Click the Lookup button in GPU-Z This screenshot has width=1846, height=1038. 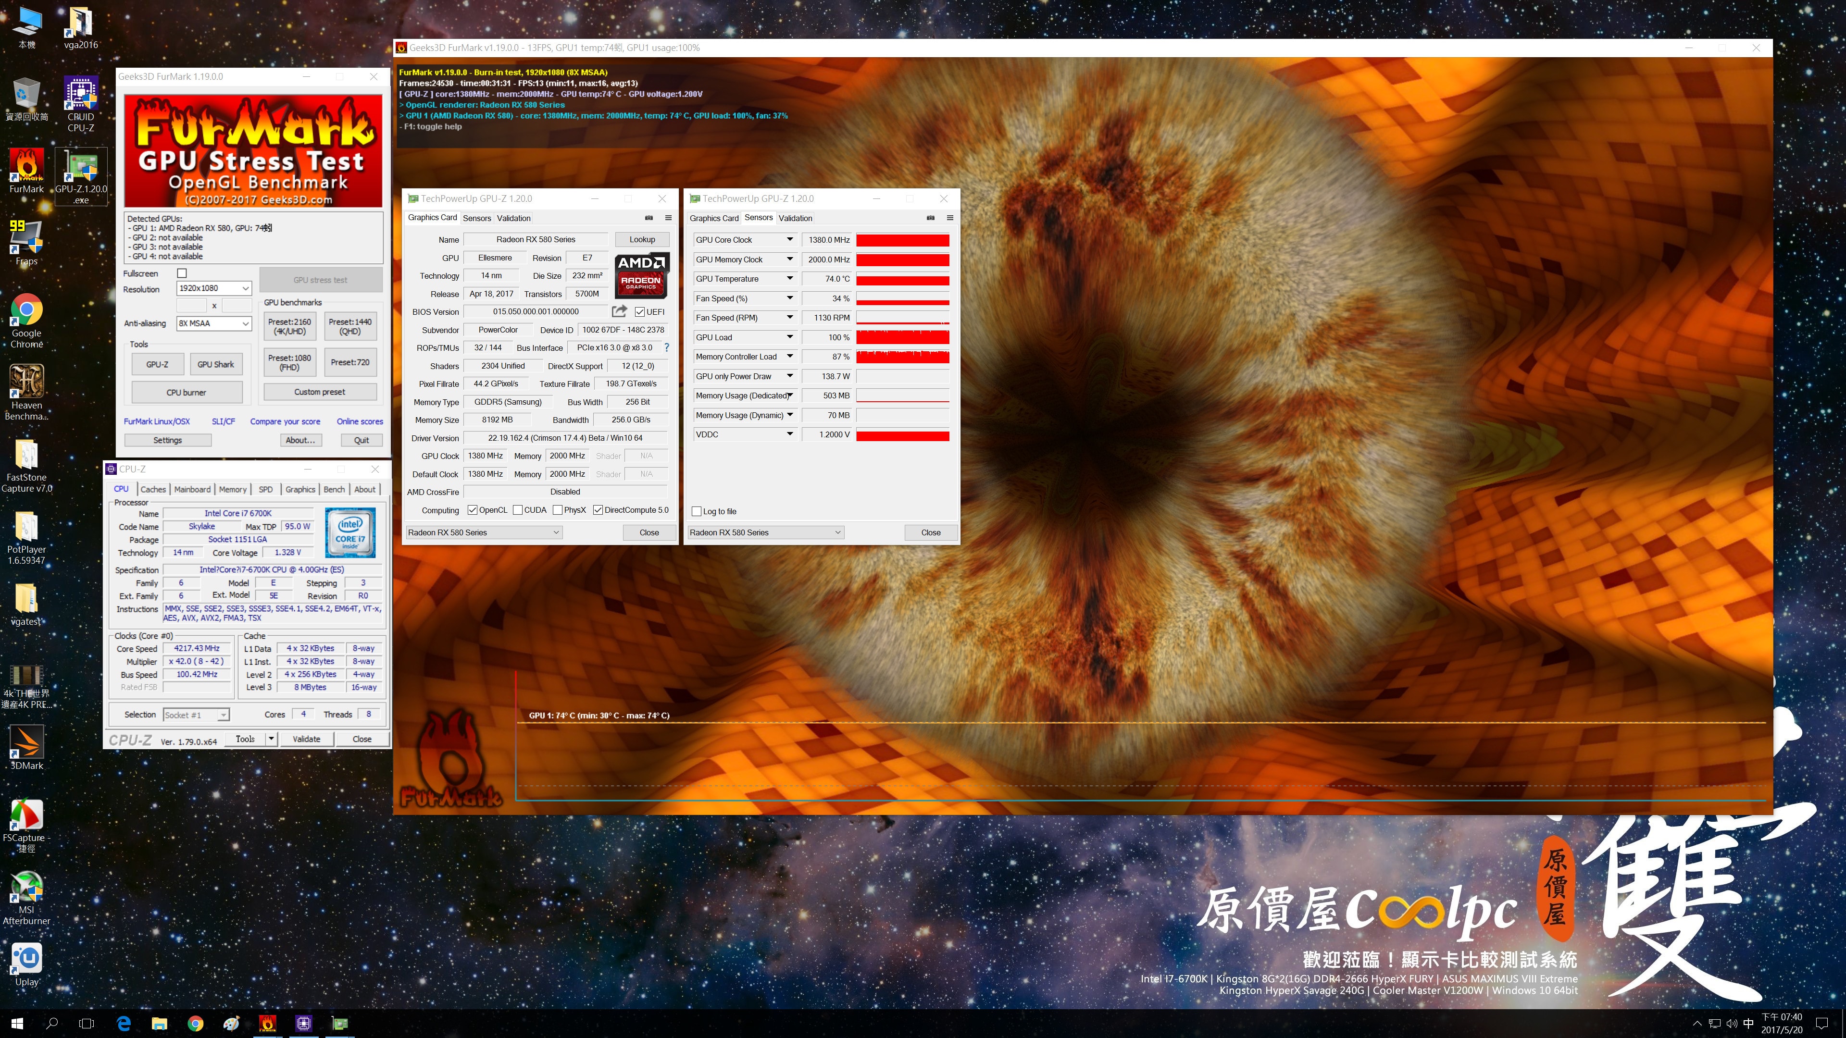642,239
